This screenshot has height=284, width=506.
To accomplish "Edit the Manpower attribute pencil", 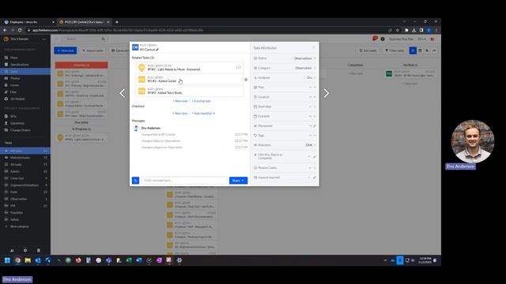I will click(315, 126).
